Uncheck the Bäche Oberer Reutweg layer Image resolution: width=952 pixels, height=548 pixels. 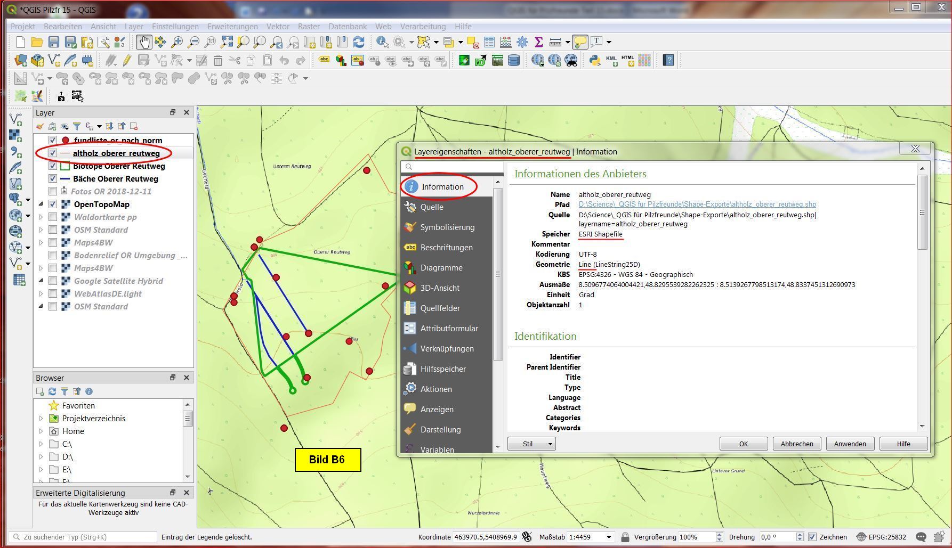coord(53,179)
